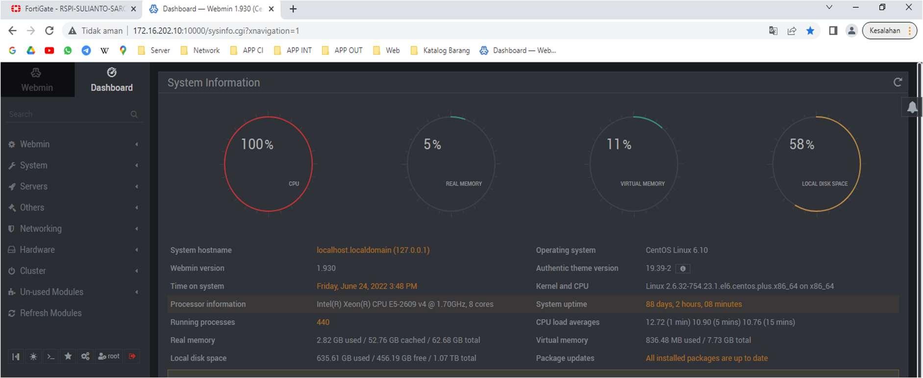Open the Google bookmark icon
The image size is (923, 378).
[12, 50]
